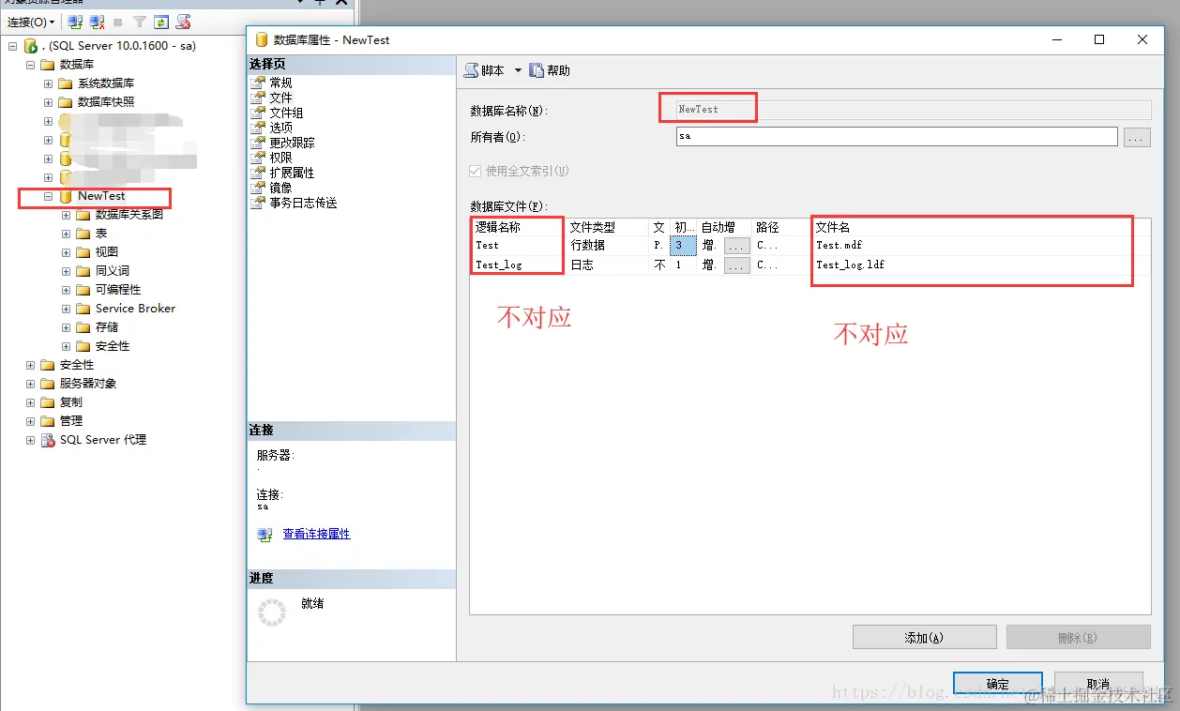Click the connect Object Explorer toolbar icon
The width and height of the screenshot is (1180, 711).
click(x=76, y=22)
